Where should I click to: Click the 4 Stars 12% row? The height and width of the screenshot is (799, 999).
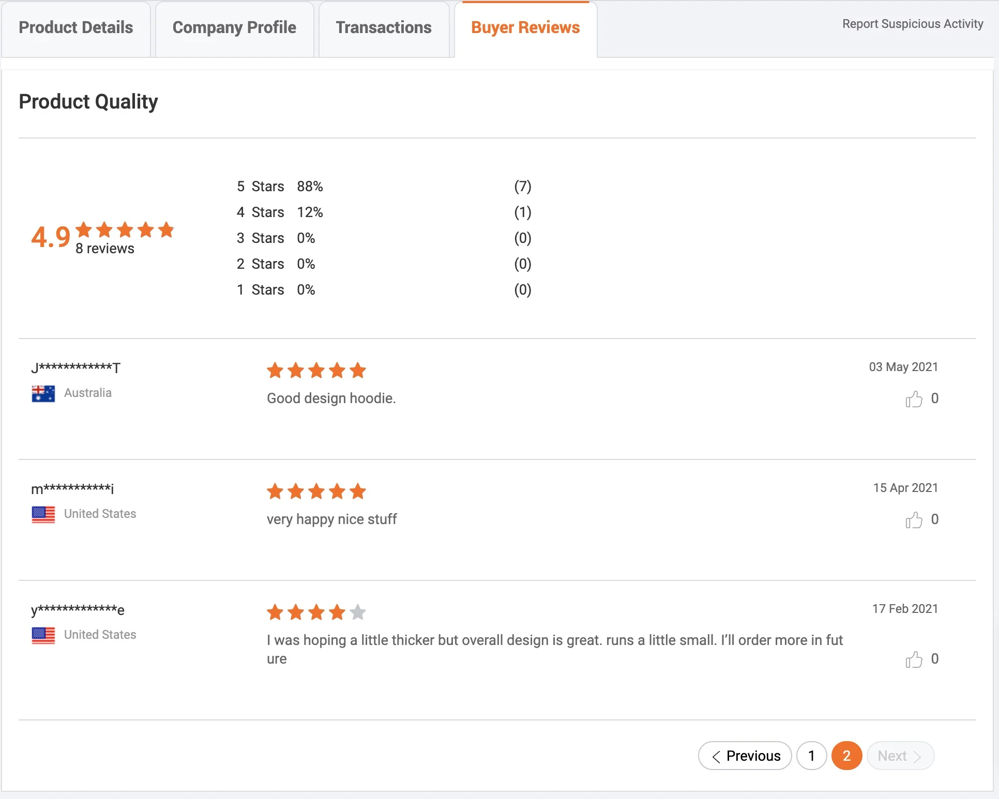[280, 212]
